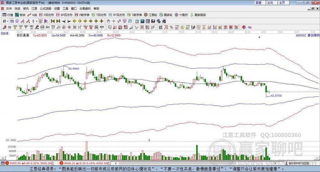Open the 浏览 menu
The width and height of the screenshot is (320, 172).
pos(17,8)
